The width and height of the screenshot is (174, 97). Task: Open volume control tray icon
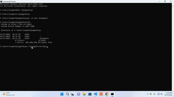click(x=161, y=94)
